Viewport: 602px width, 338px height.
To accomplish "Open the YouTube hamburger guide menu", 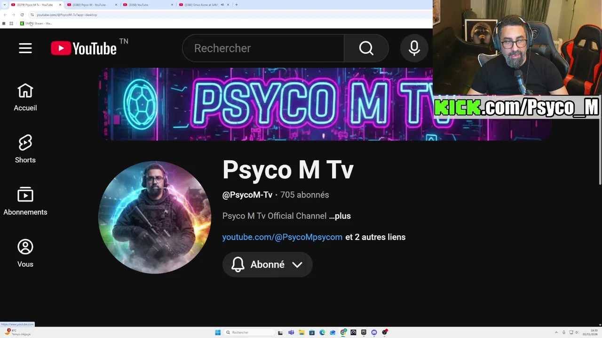I will tap(25, 48).
